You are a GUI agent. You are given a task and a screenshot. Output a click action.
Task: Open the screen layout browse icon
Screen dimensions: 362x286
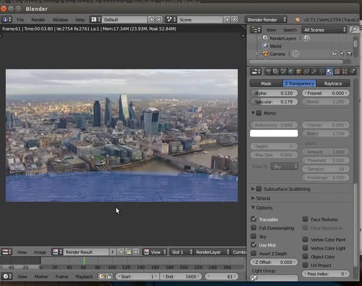point(96,20)
